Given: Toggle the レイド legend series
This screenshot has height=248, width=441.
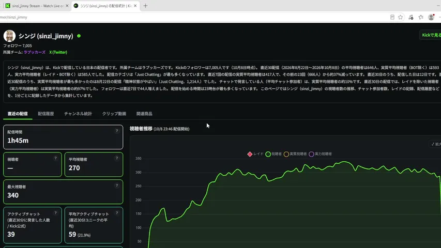Looking at the screenshot, I should (255, 154).
